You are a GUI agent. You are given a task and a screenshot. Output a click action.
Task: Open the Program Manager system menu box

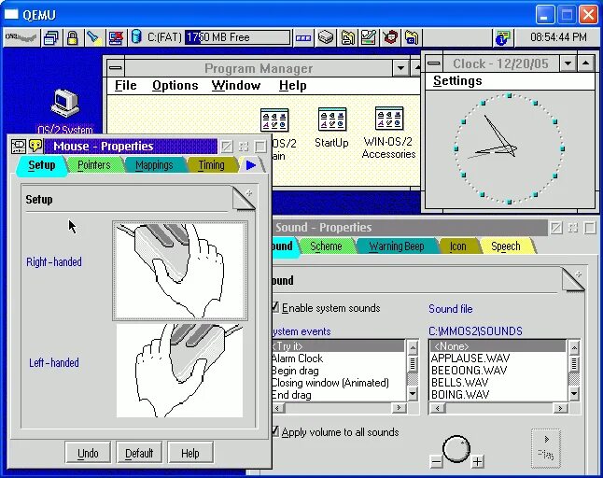[116, 68]
